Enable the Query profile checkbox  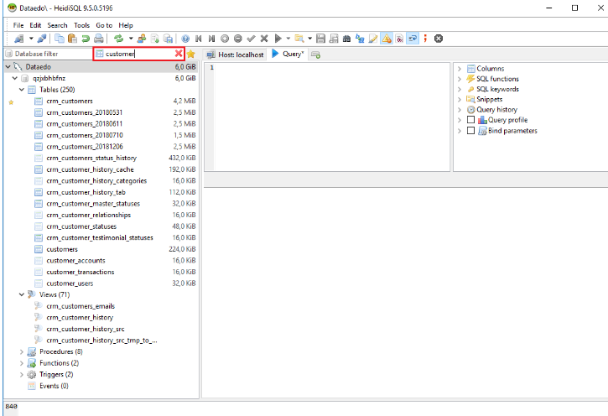(470, 120)
